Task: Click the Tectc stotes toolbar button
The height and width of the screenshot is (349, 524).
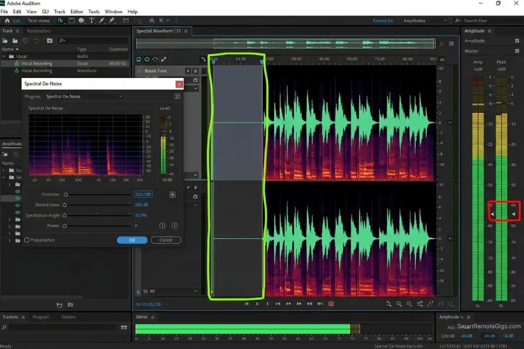Action: pyautogui.click(x=39, y=21)
